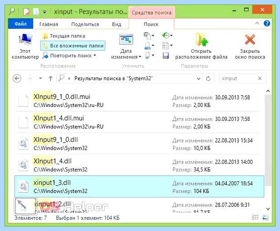The height and width of the screenshot is (231, 280).
Task: Switch to Large icons view in status bar
Action: tap(266, 217)
